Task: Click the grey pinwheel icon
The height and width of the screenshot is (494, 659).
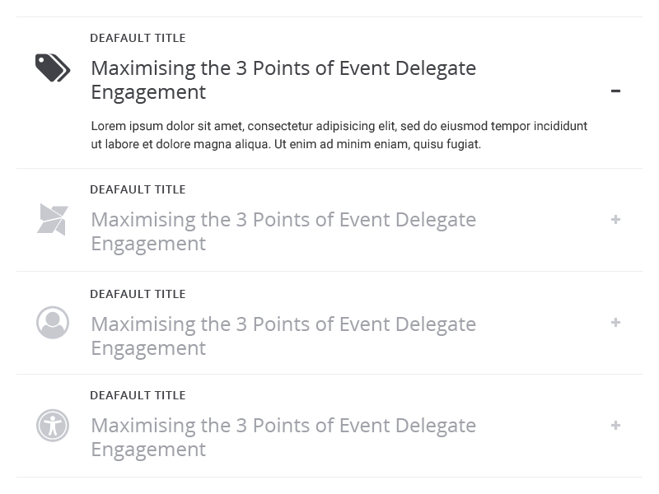Action: (x=53, y=220)
